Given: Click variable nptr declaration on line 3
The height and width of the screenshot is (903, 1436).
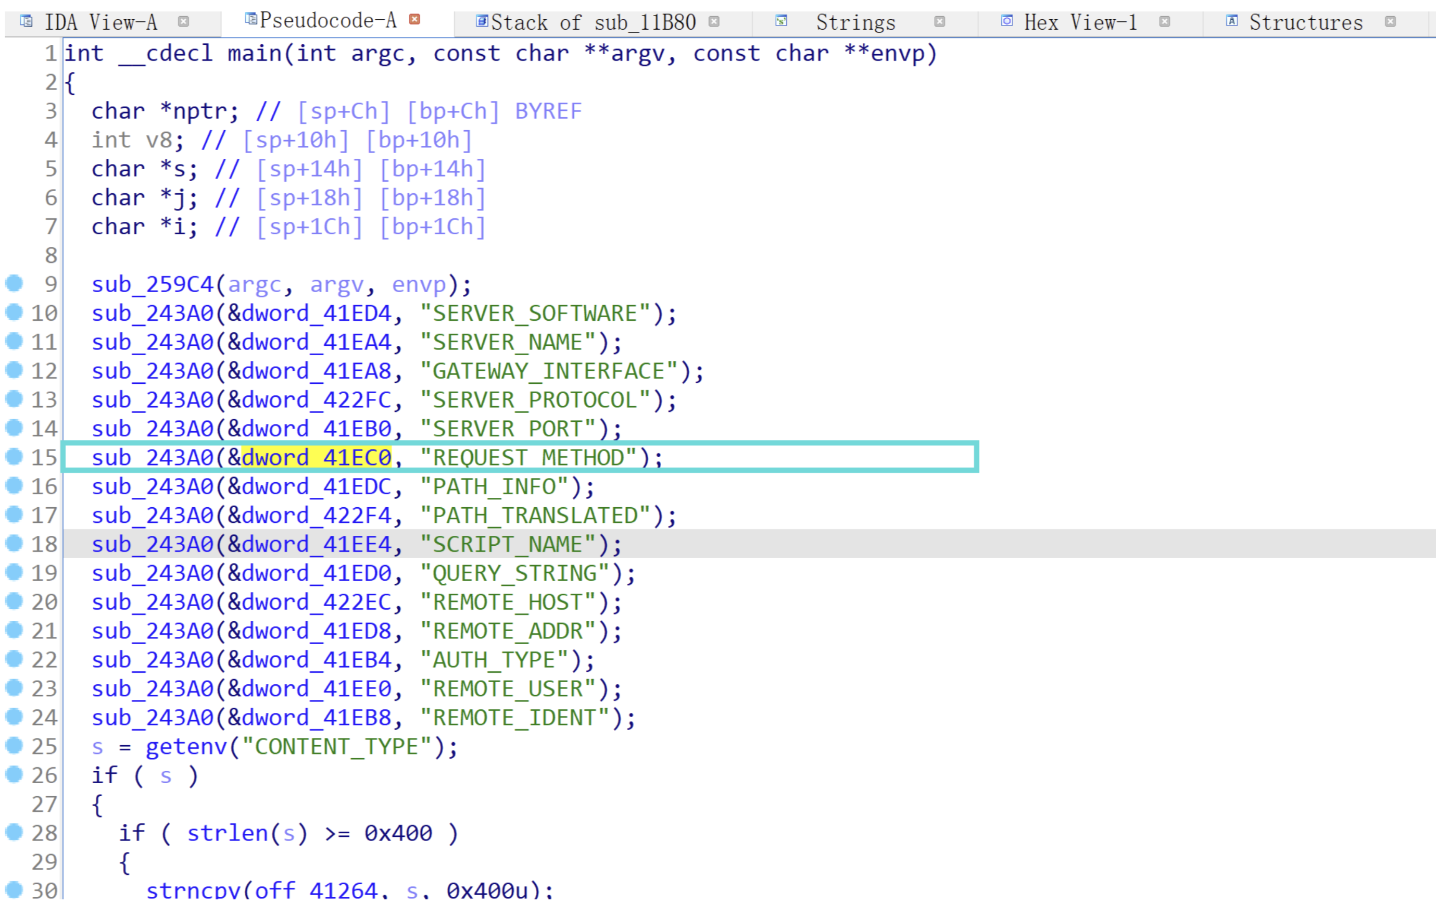Looking at the screenshot, I should [x=199, y=111].
